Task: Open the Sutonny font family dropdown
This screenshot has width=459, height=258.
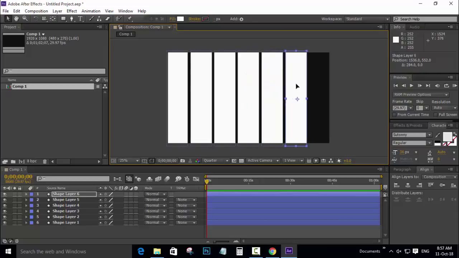Action: [x=412, y=135]
